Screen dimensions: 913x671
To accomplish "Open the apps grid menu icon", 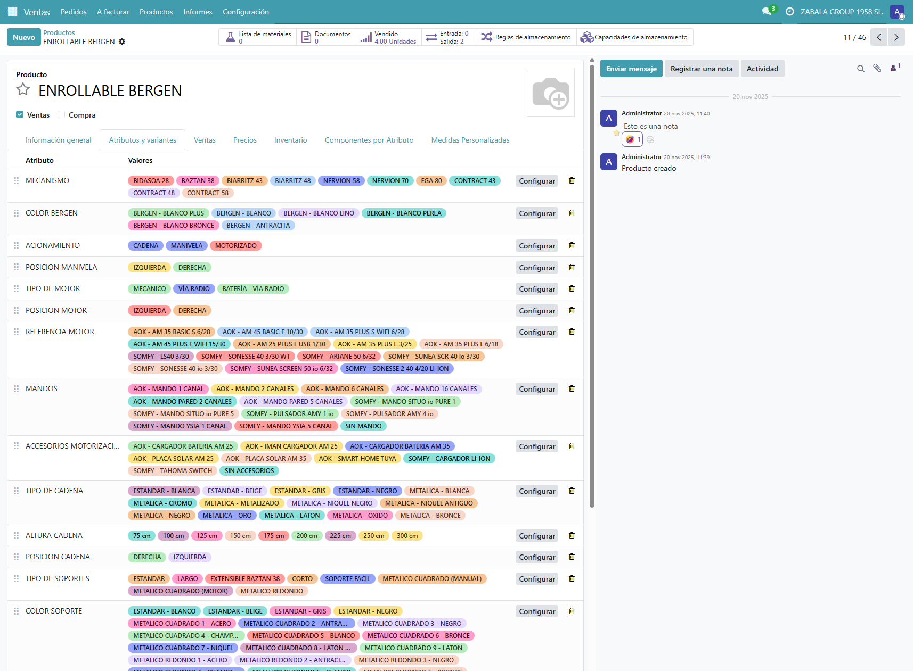I will 12,11.
